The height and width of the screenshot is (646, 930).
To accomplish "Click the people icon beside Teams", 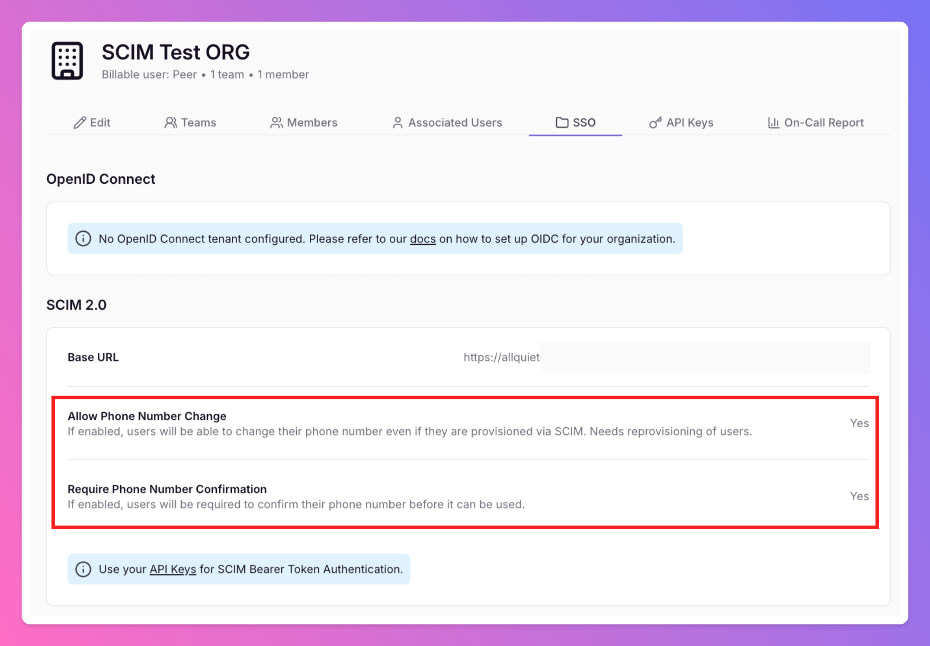I will pyautogui.click(x=170, y=123).
